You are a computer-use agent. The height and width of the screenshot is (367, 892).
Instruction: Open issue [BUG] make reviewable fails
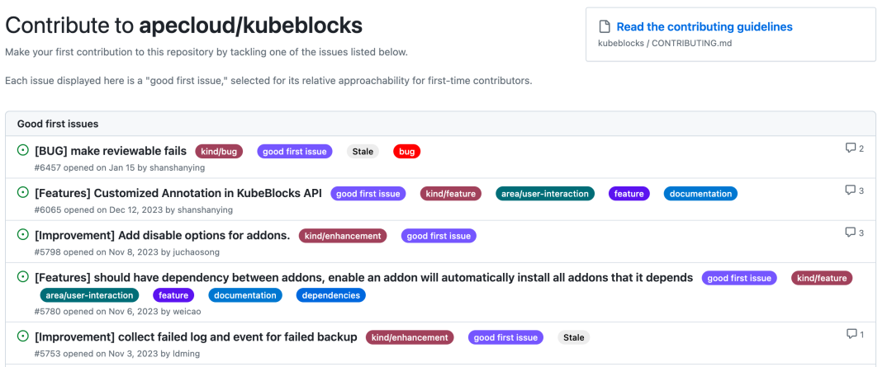click(x=111, y=151)
